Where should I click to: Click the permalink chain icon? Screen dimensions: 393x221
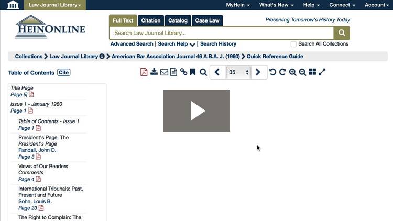click(x=183, y=72)
